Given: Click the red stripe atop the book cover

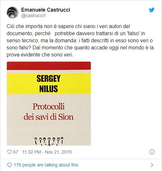Looking at the screenshot, I should click(x=49, y=66).
